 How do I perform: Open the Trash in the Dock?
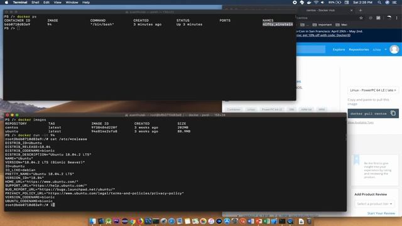(x=309, y=221)
